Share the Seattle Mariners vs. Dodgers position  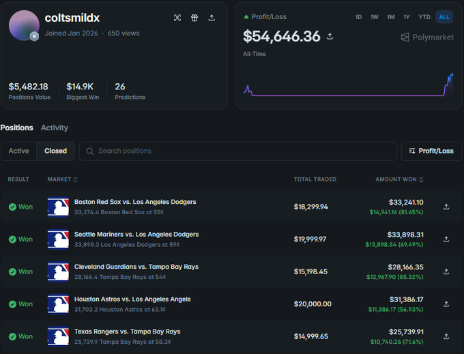446,239
